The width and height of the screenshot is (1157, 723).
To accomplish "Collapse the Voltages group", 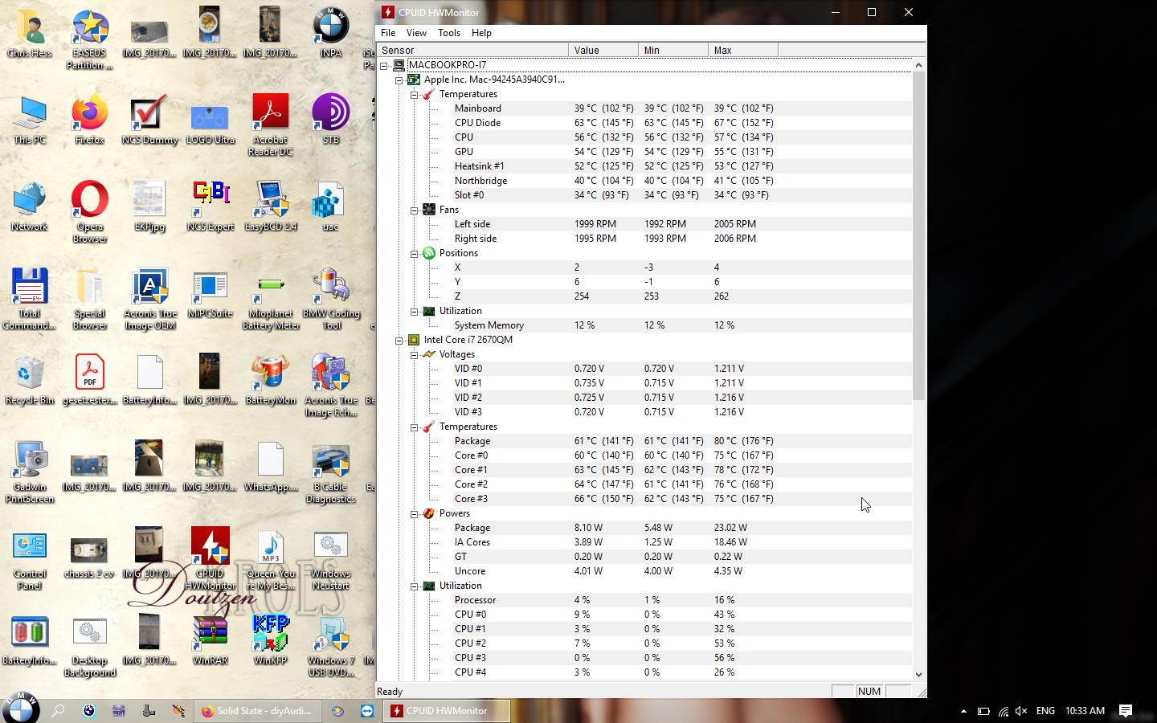I will point(415,354).
